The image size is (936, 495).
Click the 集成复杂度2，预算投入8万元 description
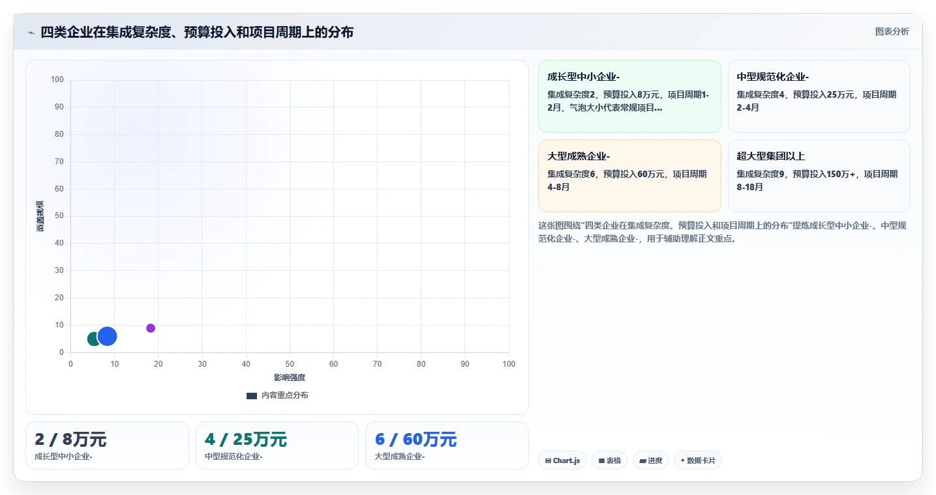click(x=628, y=101)
